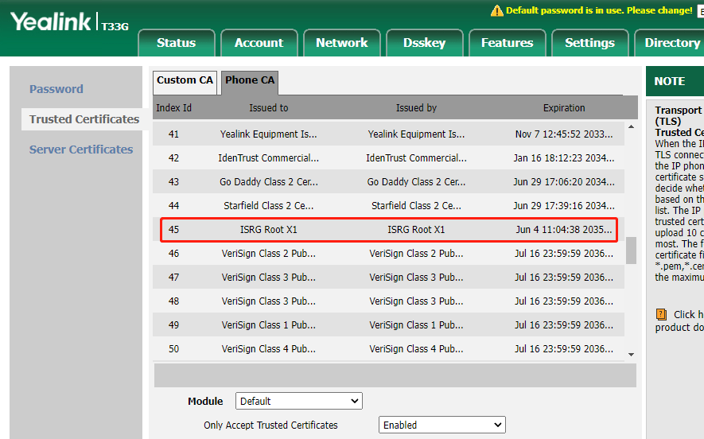Go to the Password sidebar page
The height and width of the screenshot is (439, 704).
(56, 89)
